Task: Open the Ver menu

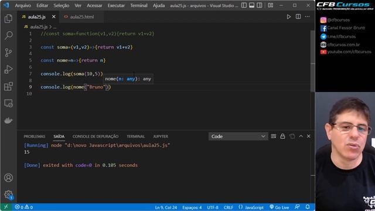Action: coord(78,5)
